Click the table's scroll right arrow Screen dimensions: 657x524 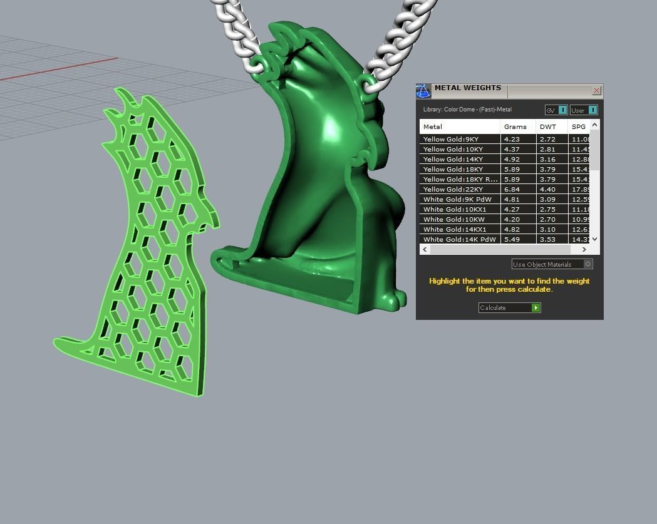(584, 249)
